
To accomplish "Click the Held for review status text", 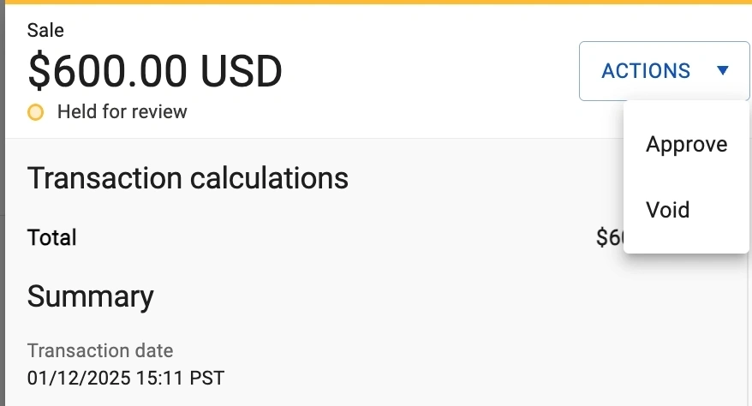I will pos(122,112).
